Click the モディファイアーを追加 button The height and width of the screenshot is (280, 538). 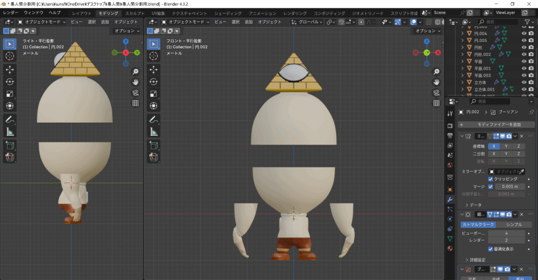pos(496,124)
